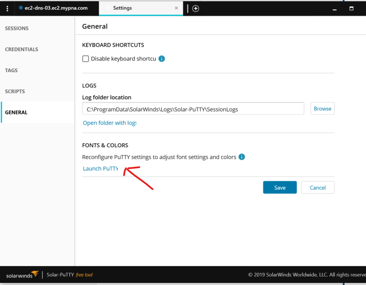Image resolution: width=366 pixels, height=285 pixels.
Task: Save the settings
Action: (280, 187)
